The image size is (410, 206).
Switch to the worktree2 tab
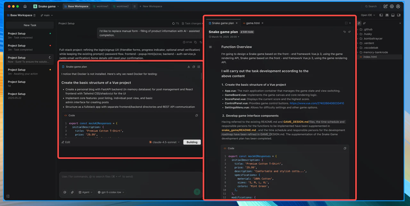click(121, 6)
